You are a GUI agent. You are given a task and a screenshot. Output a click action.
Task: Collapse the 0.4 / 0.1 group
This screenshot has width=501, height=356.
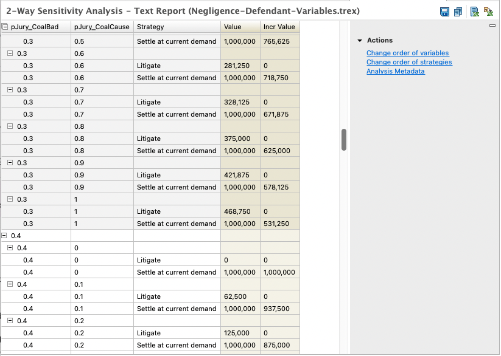[x=10, y=284]
